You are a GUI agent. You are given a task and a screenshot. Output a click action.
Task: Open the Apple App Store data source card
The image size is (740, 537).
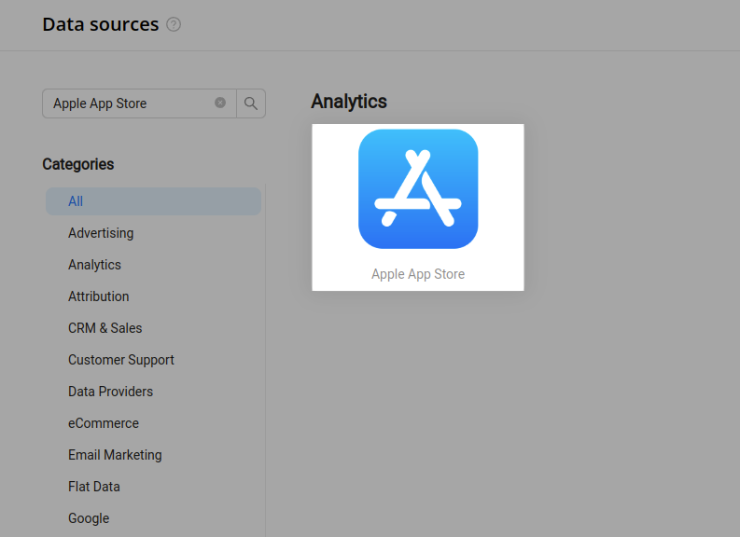418,208
